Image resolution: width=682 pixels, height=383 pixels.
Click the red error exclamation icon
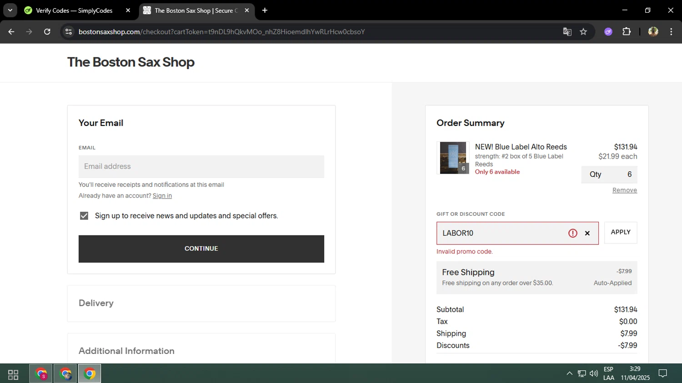pyautogui.click(x=573, y=233)
